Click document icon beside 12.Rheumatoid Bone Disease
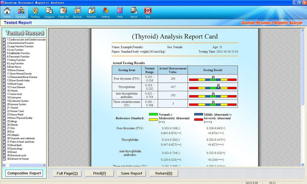This screenshot has height=184, width=307. click(x=4, y=77)
